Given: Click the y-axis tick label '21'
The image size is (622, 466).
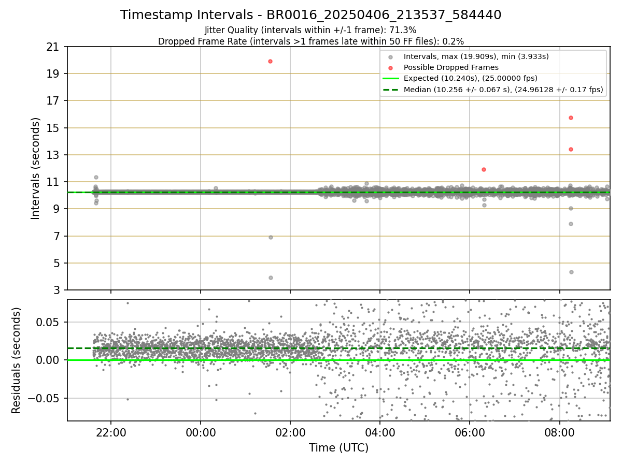Looking at the screenshot, I should click(52, 47).
